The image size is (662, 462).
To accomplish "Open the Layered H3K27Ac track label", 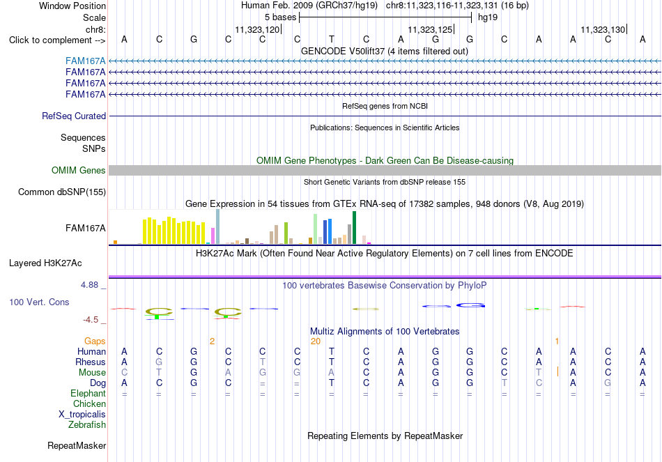I will click(x=45, y=263).
